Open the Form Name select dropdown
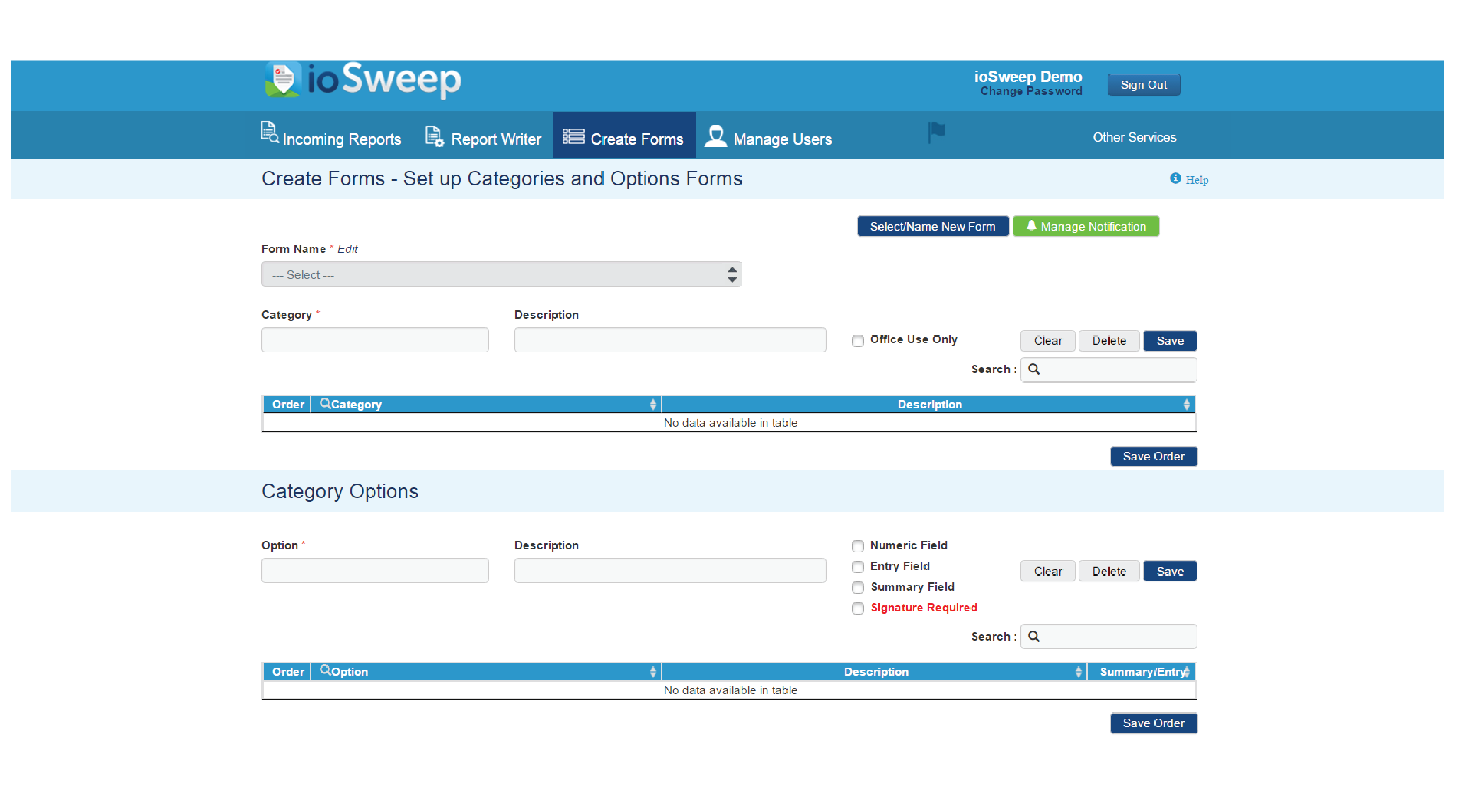 point(501,275)
